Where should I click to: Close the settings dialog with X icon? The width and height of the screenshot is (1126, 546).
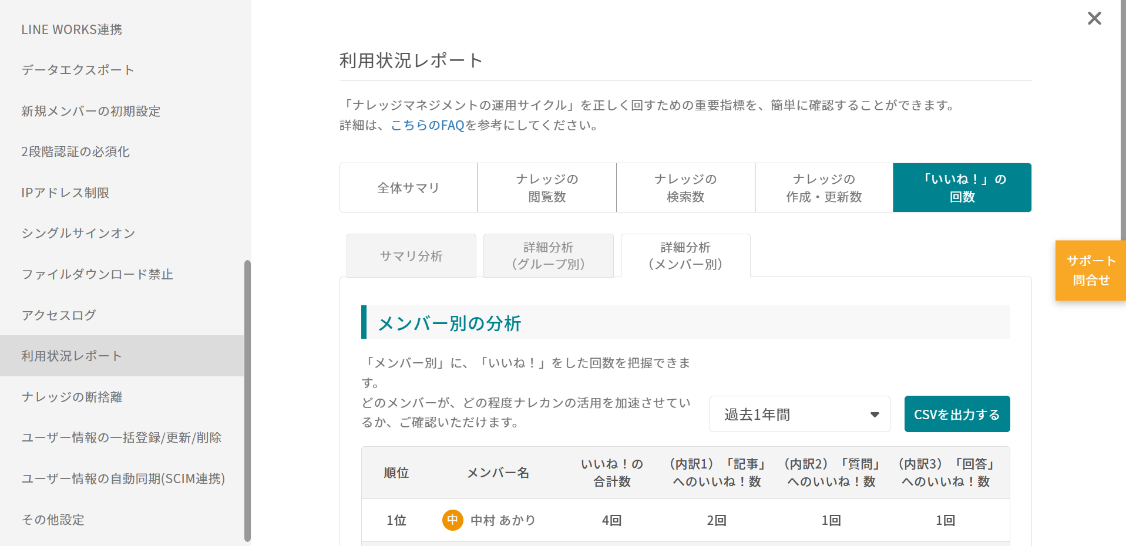[1094, 18]
